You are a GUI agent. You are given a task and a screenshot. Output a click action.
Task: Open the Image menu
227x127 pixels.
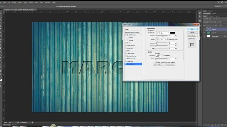(14, 2)
